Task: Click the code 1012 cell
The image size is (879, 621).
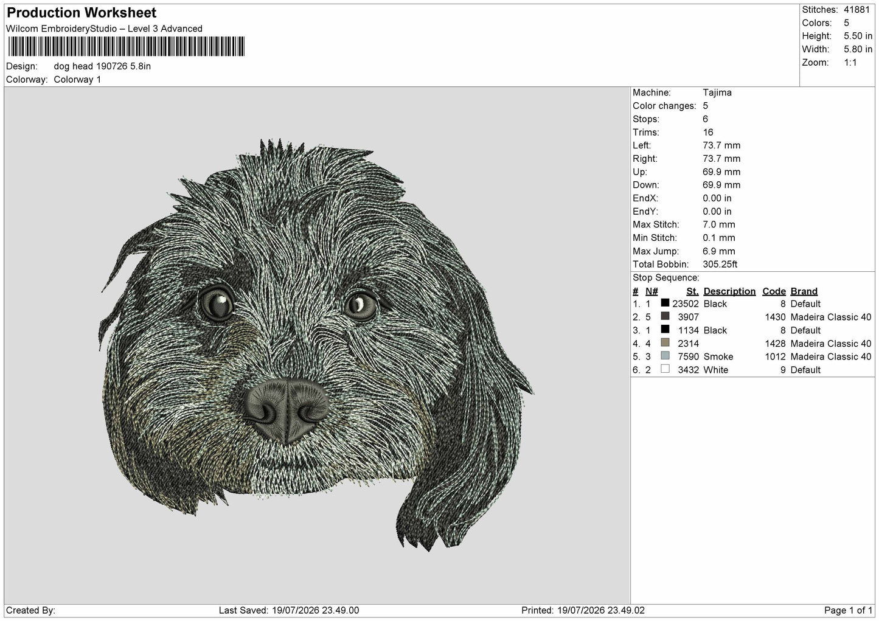Action: (x=775, y=356)
